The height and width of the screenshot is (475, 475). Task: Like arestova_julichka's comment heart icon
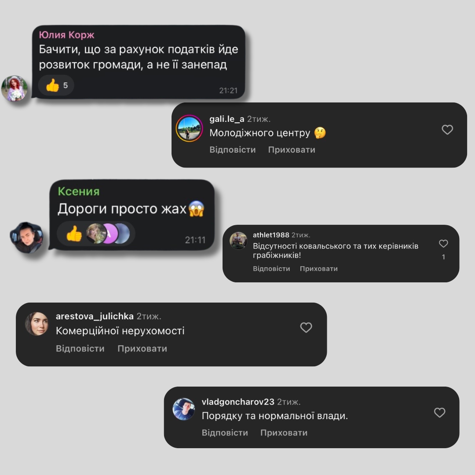(306, 328)
